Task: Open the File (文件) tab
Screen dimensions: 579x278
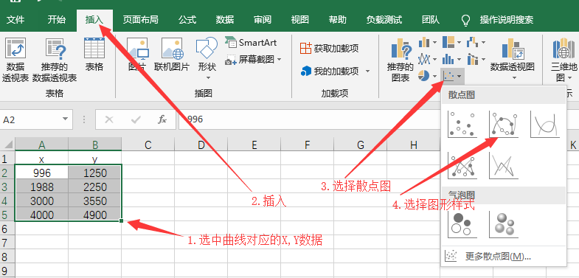Action: 15,20
